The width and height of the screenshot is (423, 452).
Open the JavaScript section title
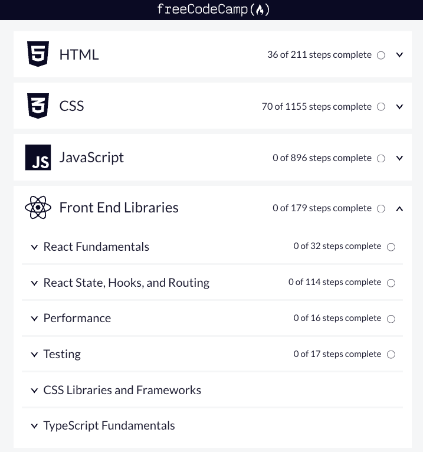[91, 158]
